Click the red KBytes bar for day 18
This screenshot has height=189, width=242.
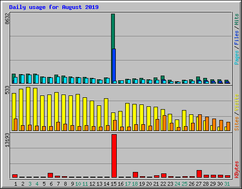pyautogui.click(x=135, y=175)
